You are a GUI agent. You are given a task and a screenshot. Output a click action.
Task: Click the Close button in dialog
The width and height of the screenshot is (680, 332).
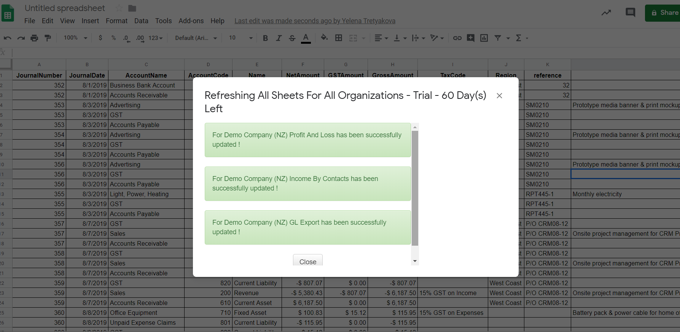[x=308, y=260]
